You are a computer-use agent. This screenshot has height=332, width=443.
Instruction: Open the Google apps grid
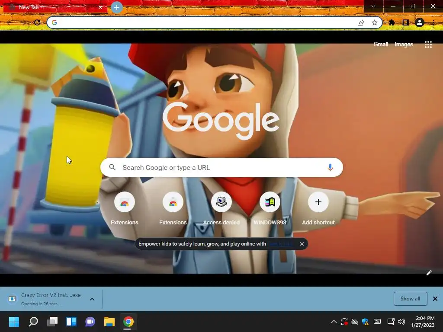tap(428, 45)
